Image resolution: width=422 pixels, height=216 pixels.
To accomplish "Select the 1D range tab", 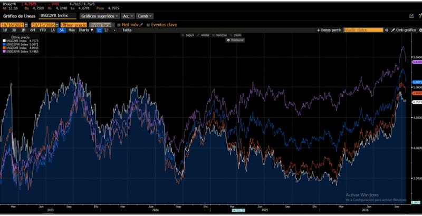I will point(5,30).
